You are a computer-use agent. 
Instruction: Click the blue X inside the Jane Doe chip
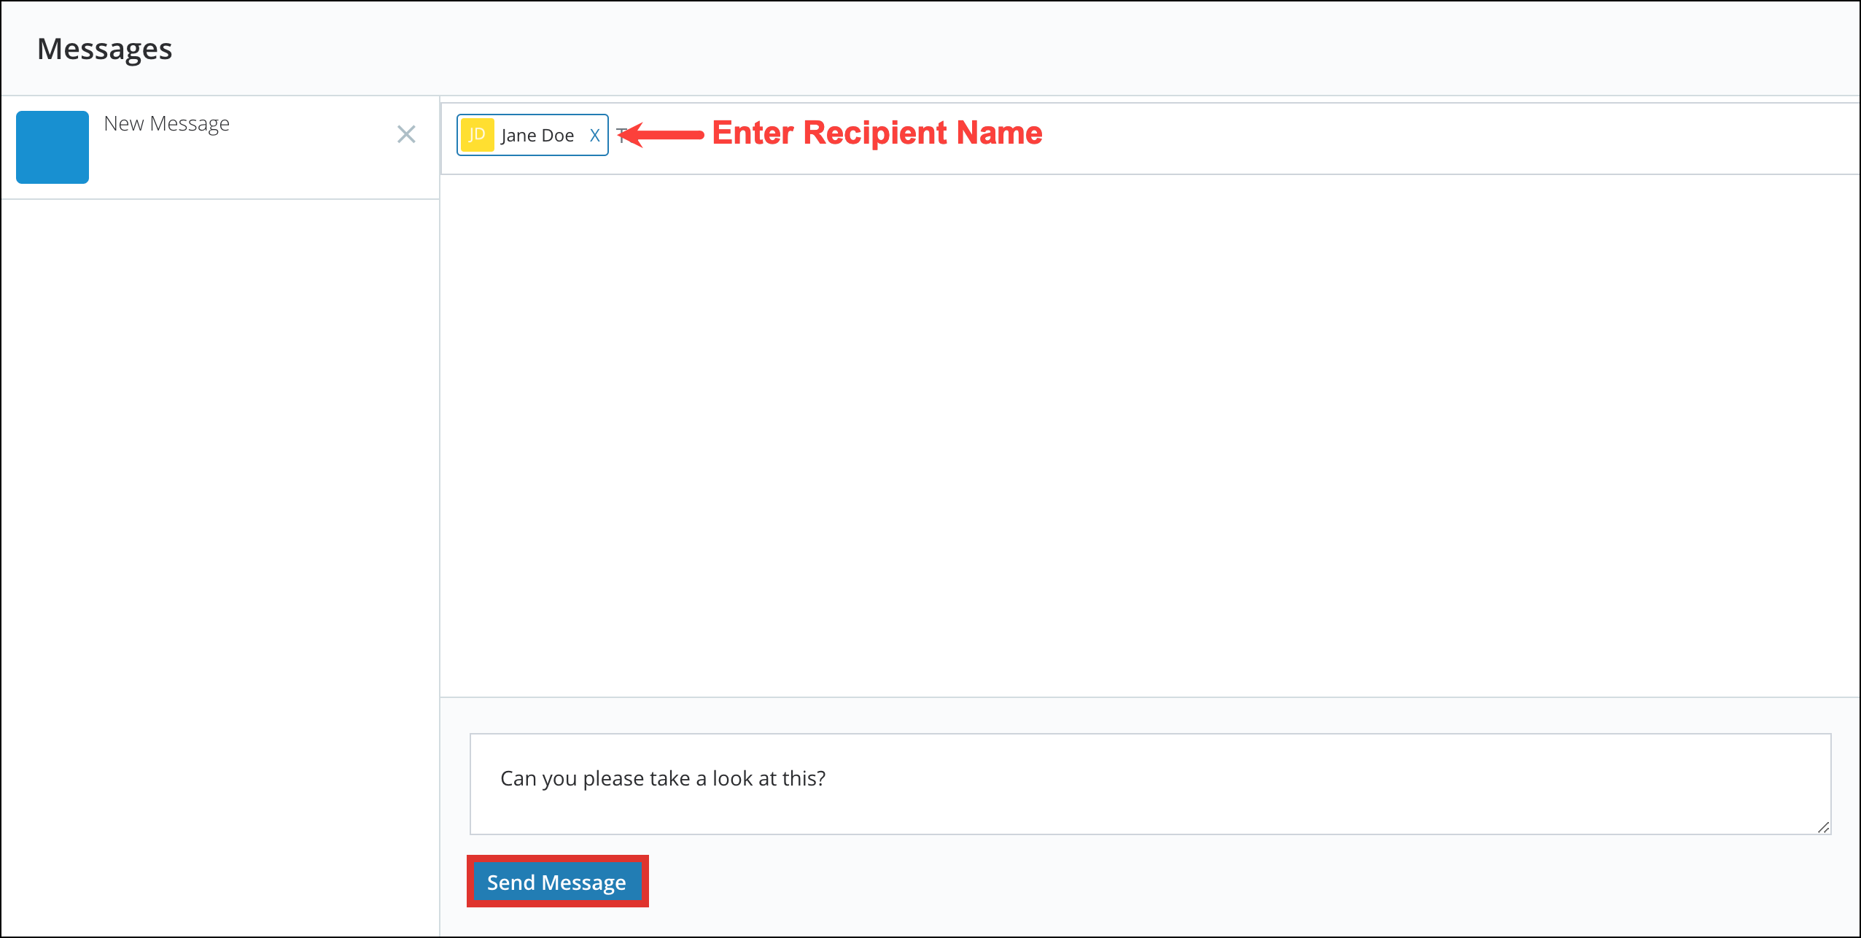pyautogui.click(x=594, y=134)
